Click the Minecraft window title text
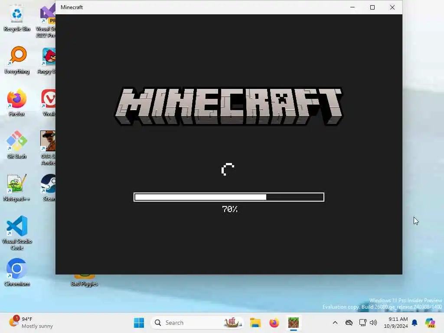Screen dimensions: 444x333 click(x=72, y=7)
